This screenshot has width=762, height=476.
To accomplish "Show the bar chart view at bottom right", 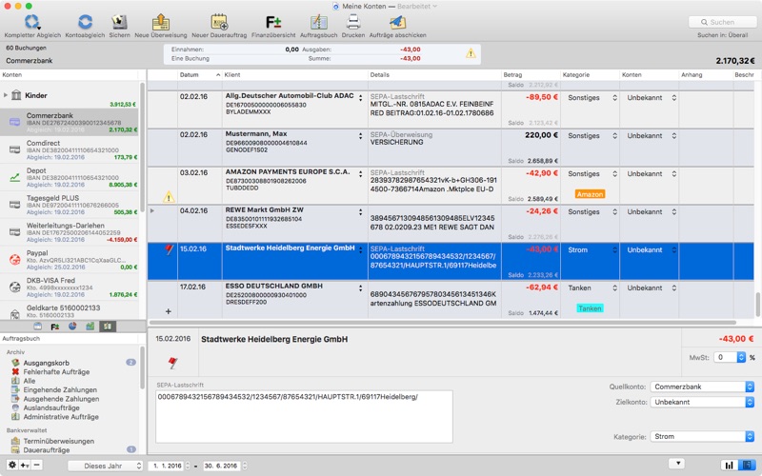I will (729, 466).
